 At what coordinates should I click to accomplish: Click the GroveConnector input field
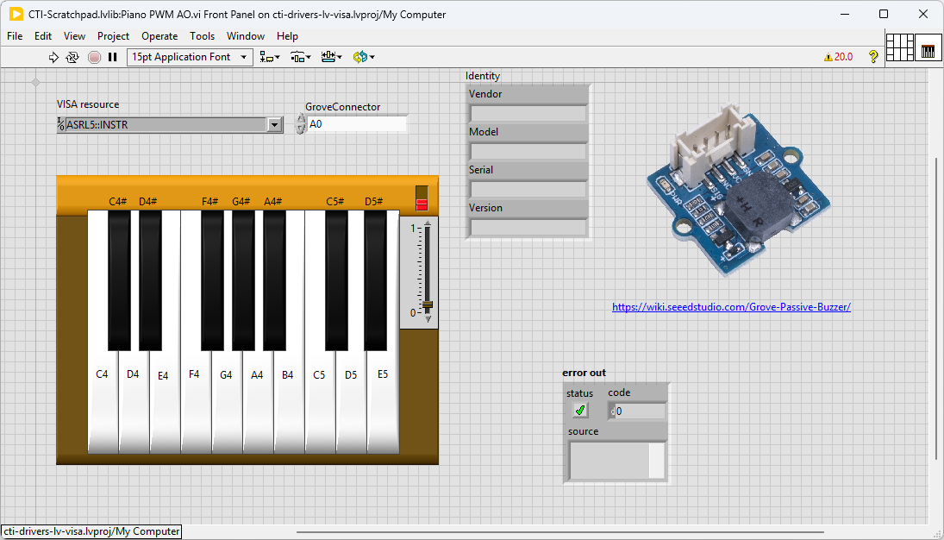click(x=357, y=124)
